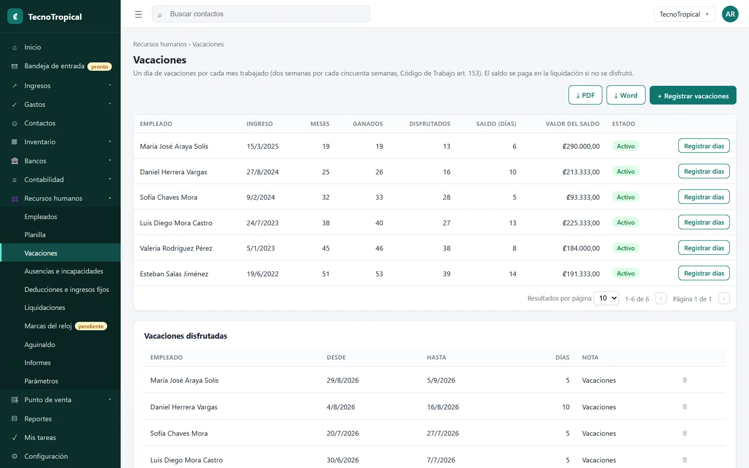Click the Configuración gear icon
Image resolution: width=749 pixels, height=468 pixels.
pos(15,457)
